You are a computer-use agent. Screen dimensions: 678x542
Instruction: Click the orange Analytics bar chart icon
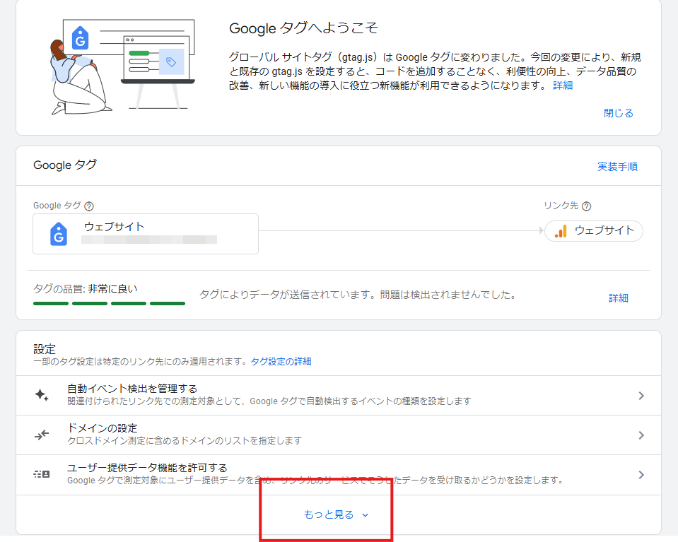pos(561,231)
